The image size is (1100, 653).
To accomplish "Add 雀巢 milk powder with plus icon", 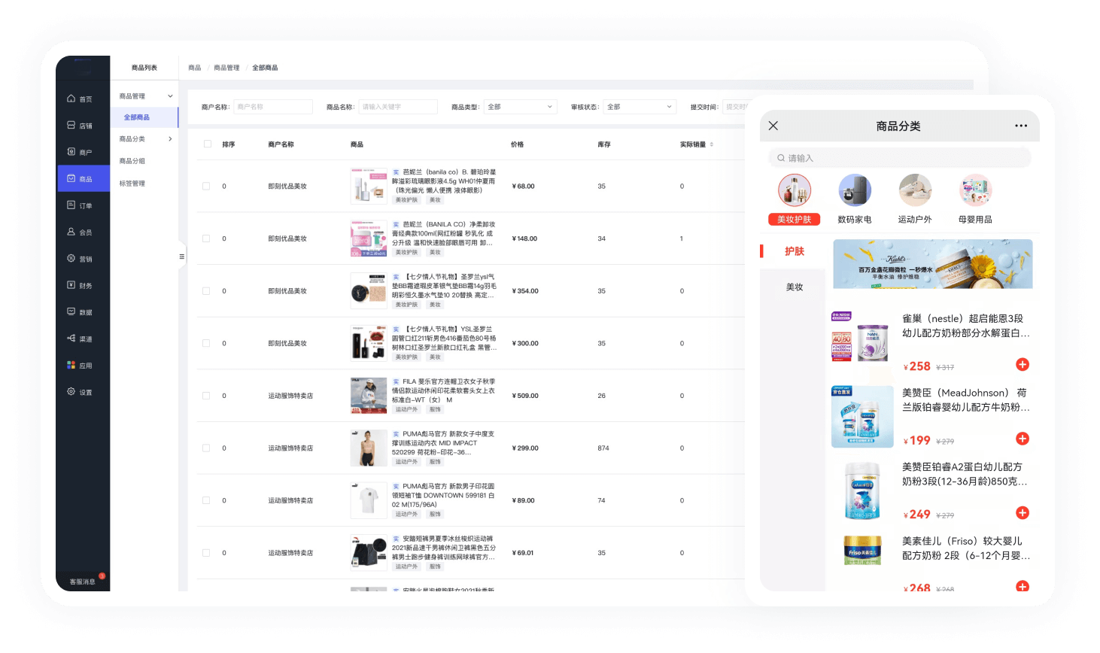I will 1022,365.
